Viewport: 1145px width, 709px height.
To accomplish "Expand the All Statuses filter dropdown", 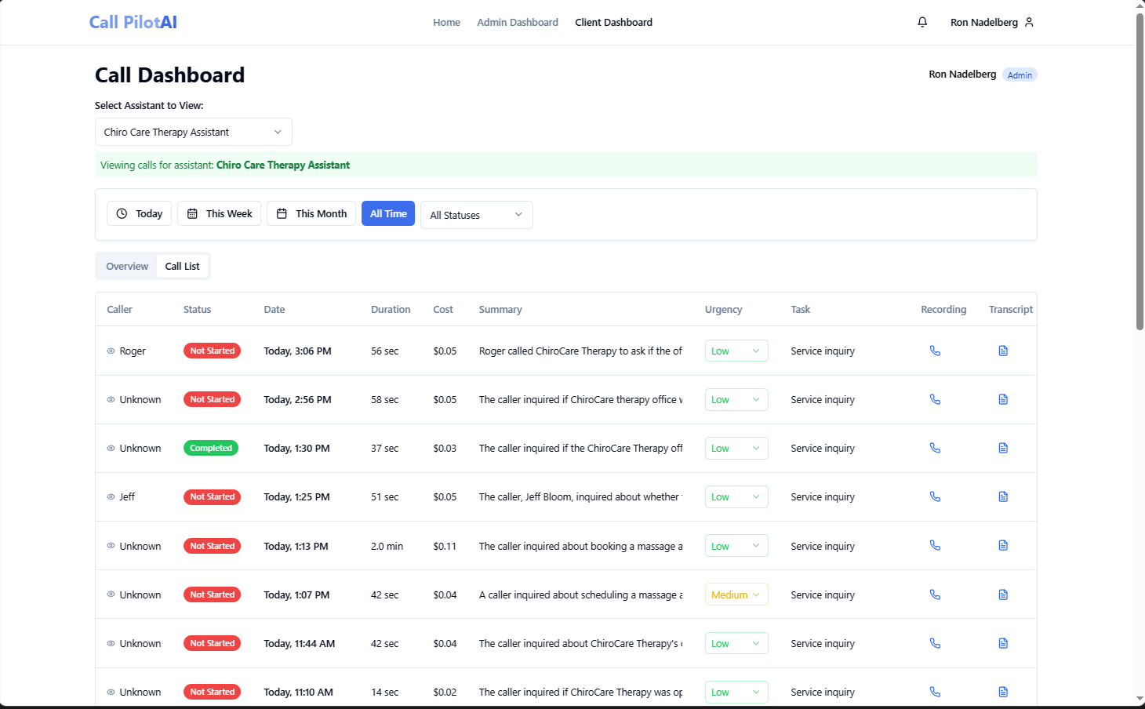I will pyautogui.click(x=476, y=215).
